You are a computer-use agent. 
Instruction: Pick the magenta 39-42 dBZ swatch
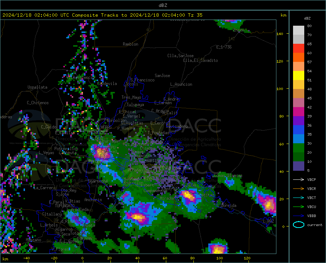click(x=298, y=112)
